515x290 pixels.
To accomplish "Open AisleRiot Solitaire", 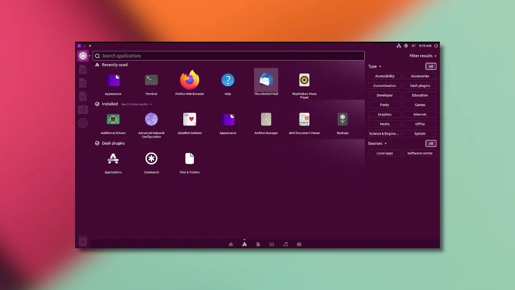I will (189, 119).
